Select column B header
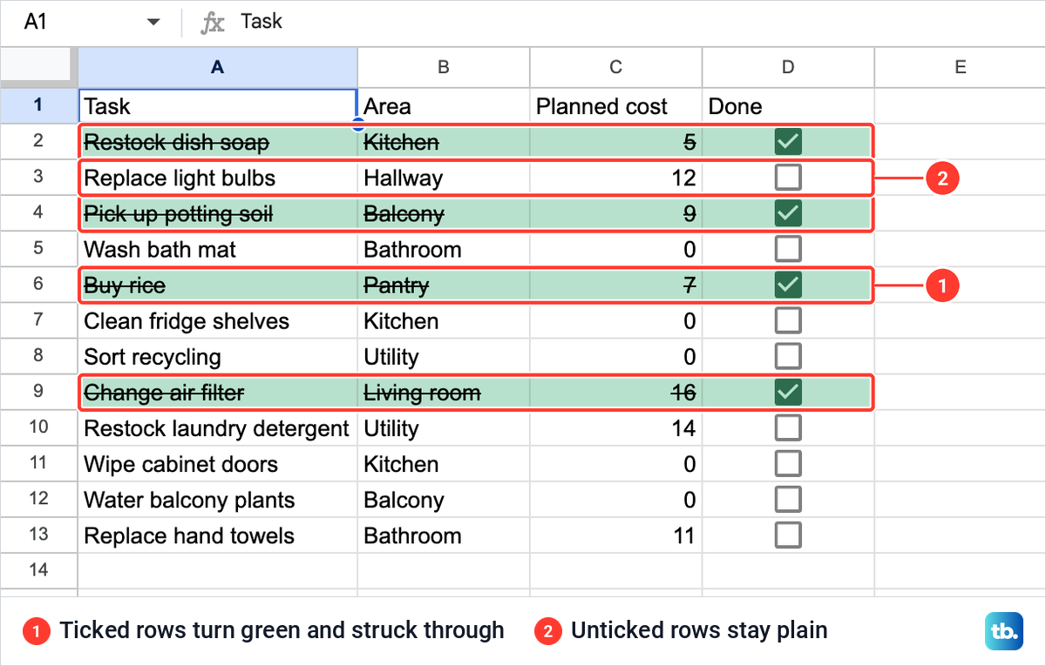This screenshot has height=666, width=1046. (444, 67)
